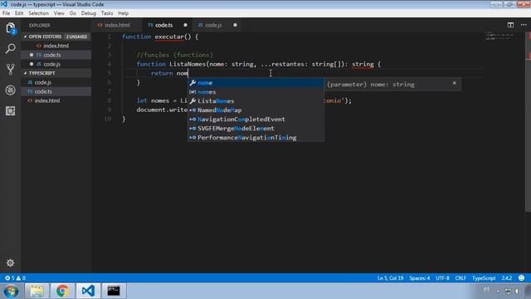Choose 'SVGFEMergeNodeElement' suggestion
This screenshot has width=531, height=299.
[256, 129]
